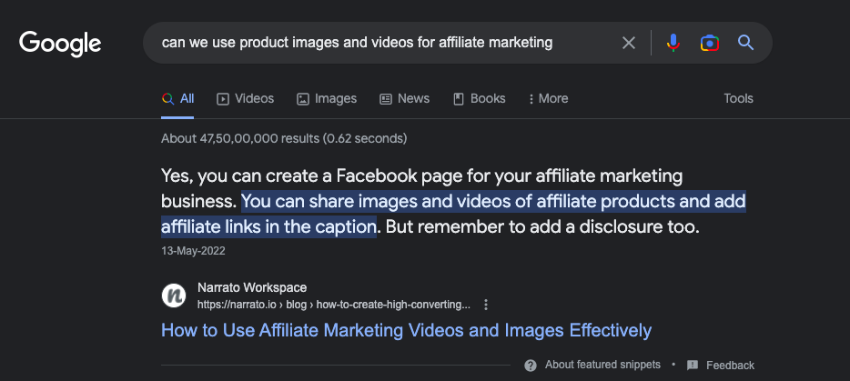This screenshot has height=381, width=850.
Task: Select the Books tab
Action: point(479,98)
